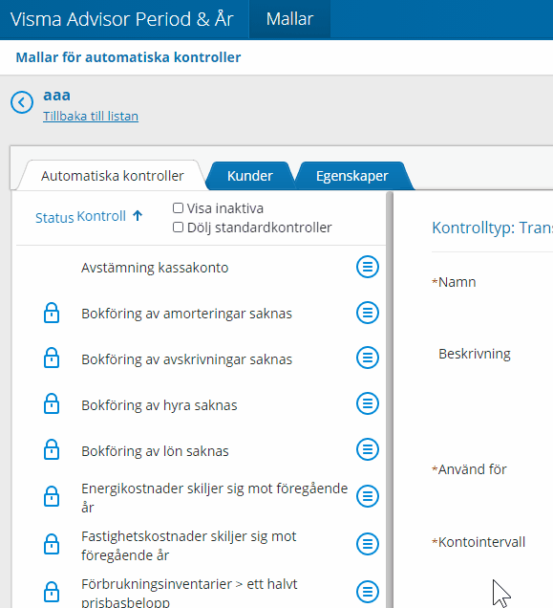Image resolution: width=553 pixels, height=608 pixels.
Task: Open the Kunder tab
Action: point(250,176)
